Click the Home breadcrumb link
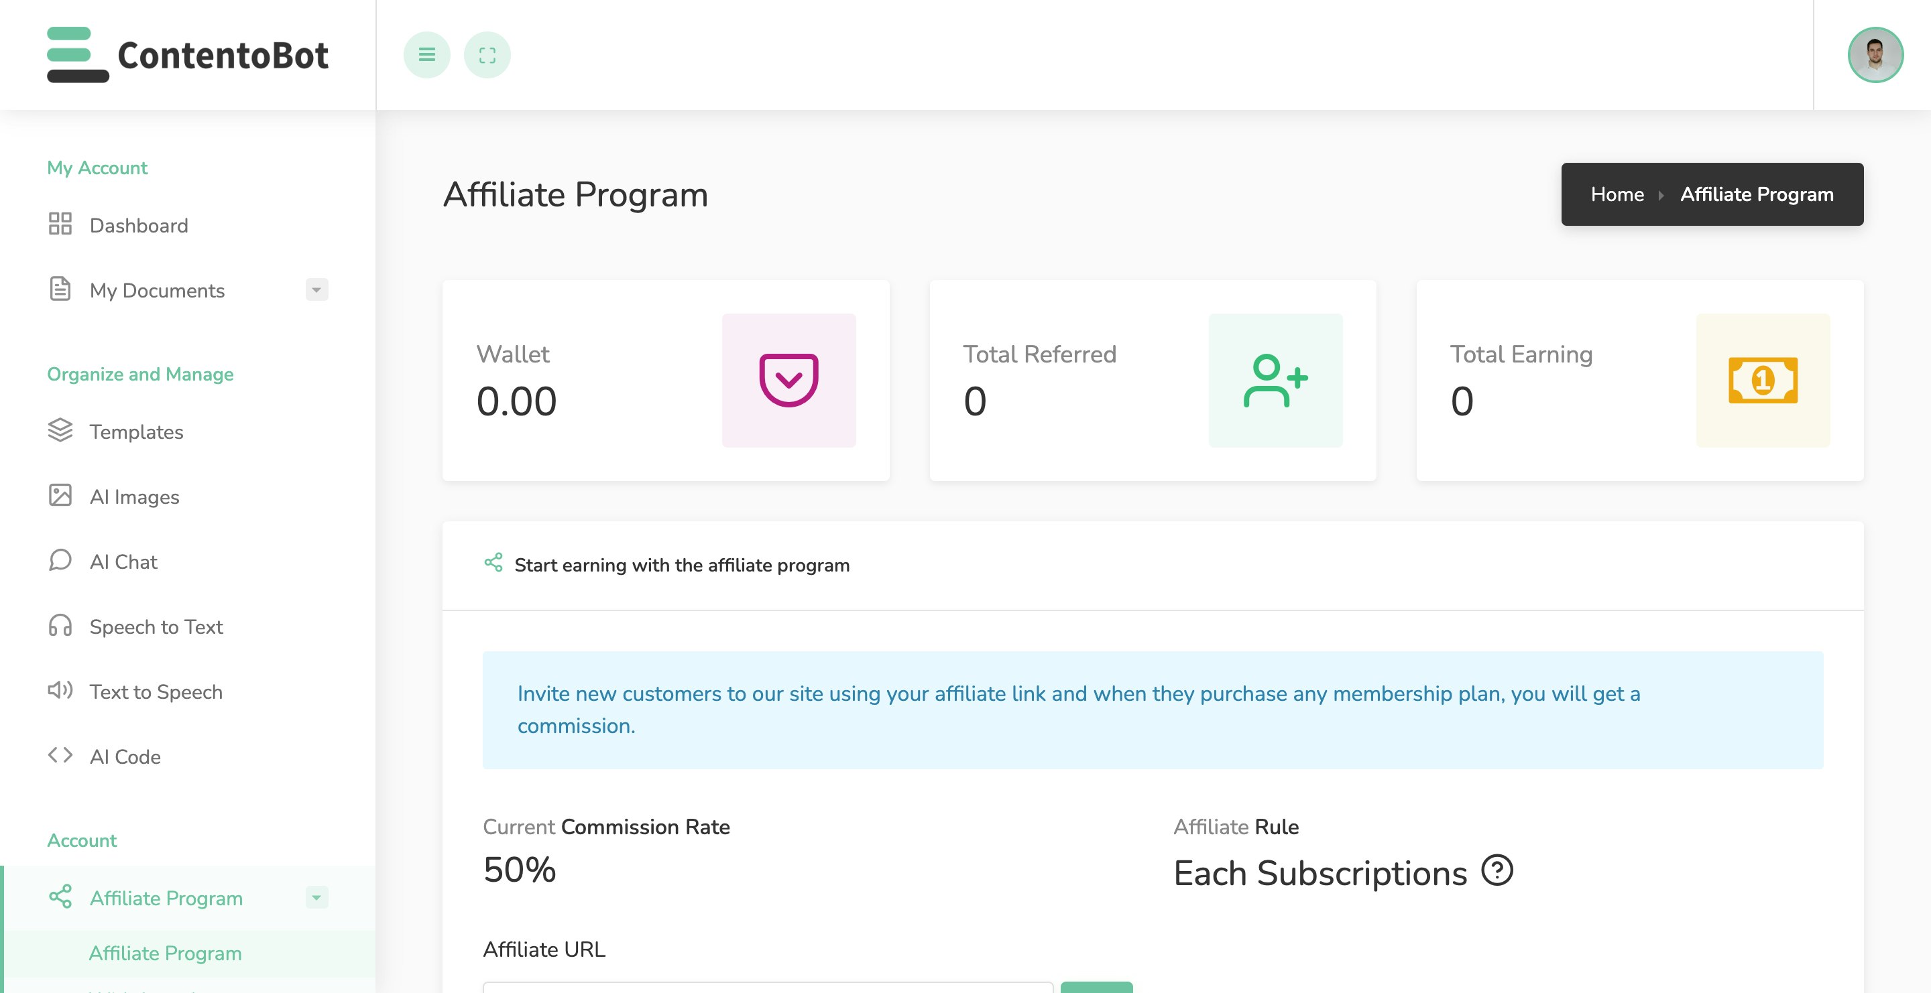The image size is (1931, 993). (1617, 194)
